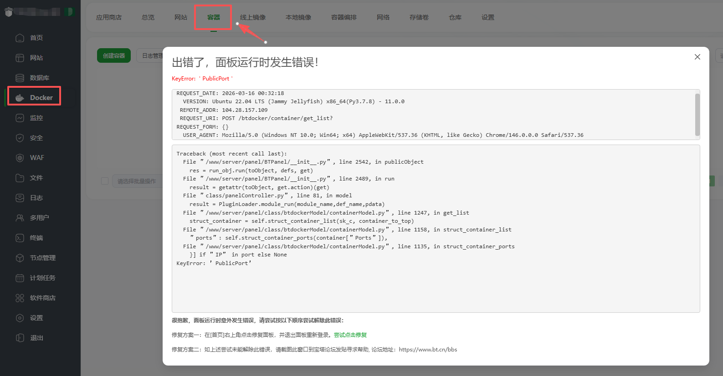Click the request info panel scrollbar
Image resolution: width=723 pixels, height=376 pixels.
pyautogui.click(x=697, y=114)
